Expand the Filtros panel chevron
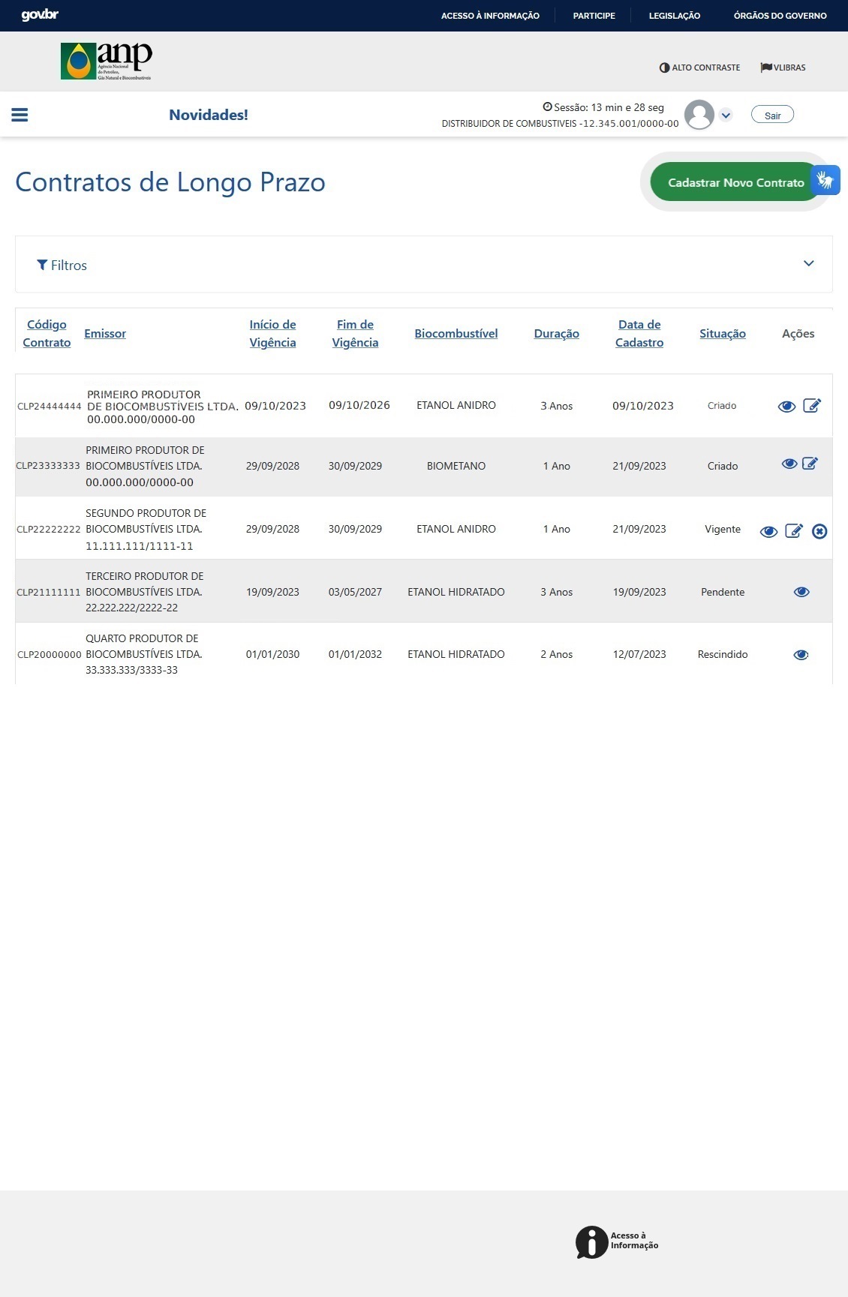 tap(808, 263)
